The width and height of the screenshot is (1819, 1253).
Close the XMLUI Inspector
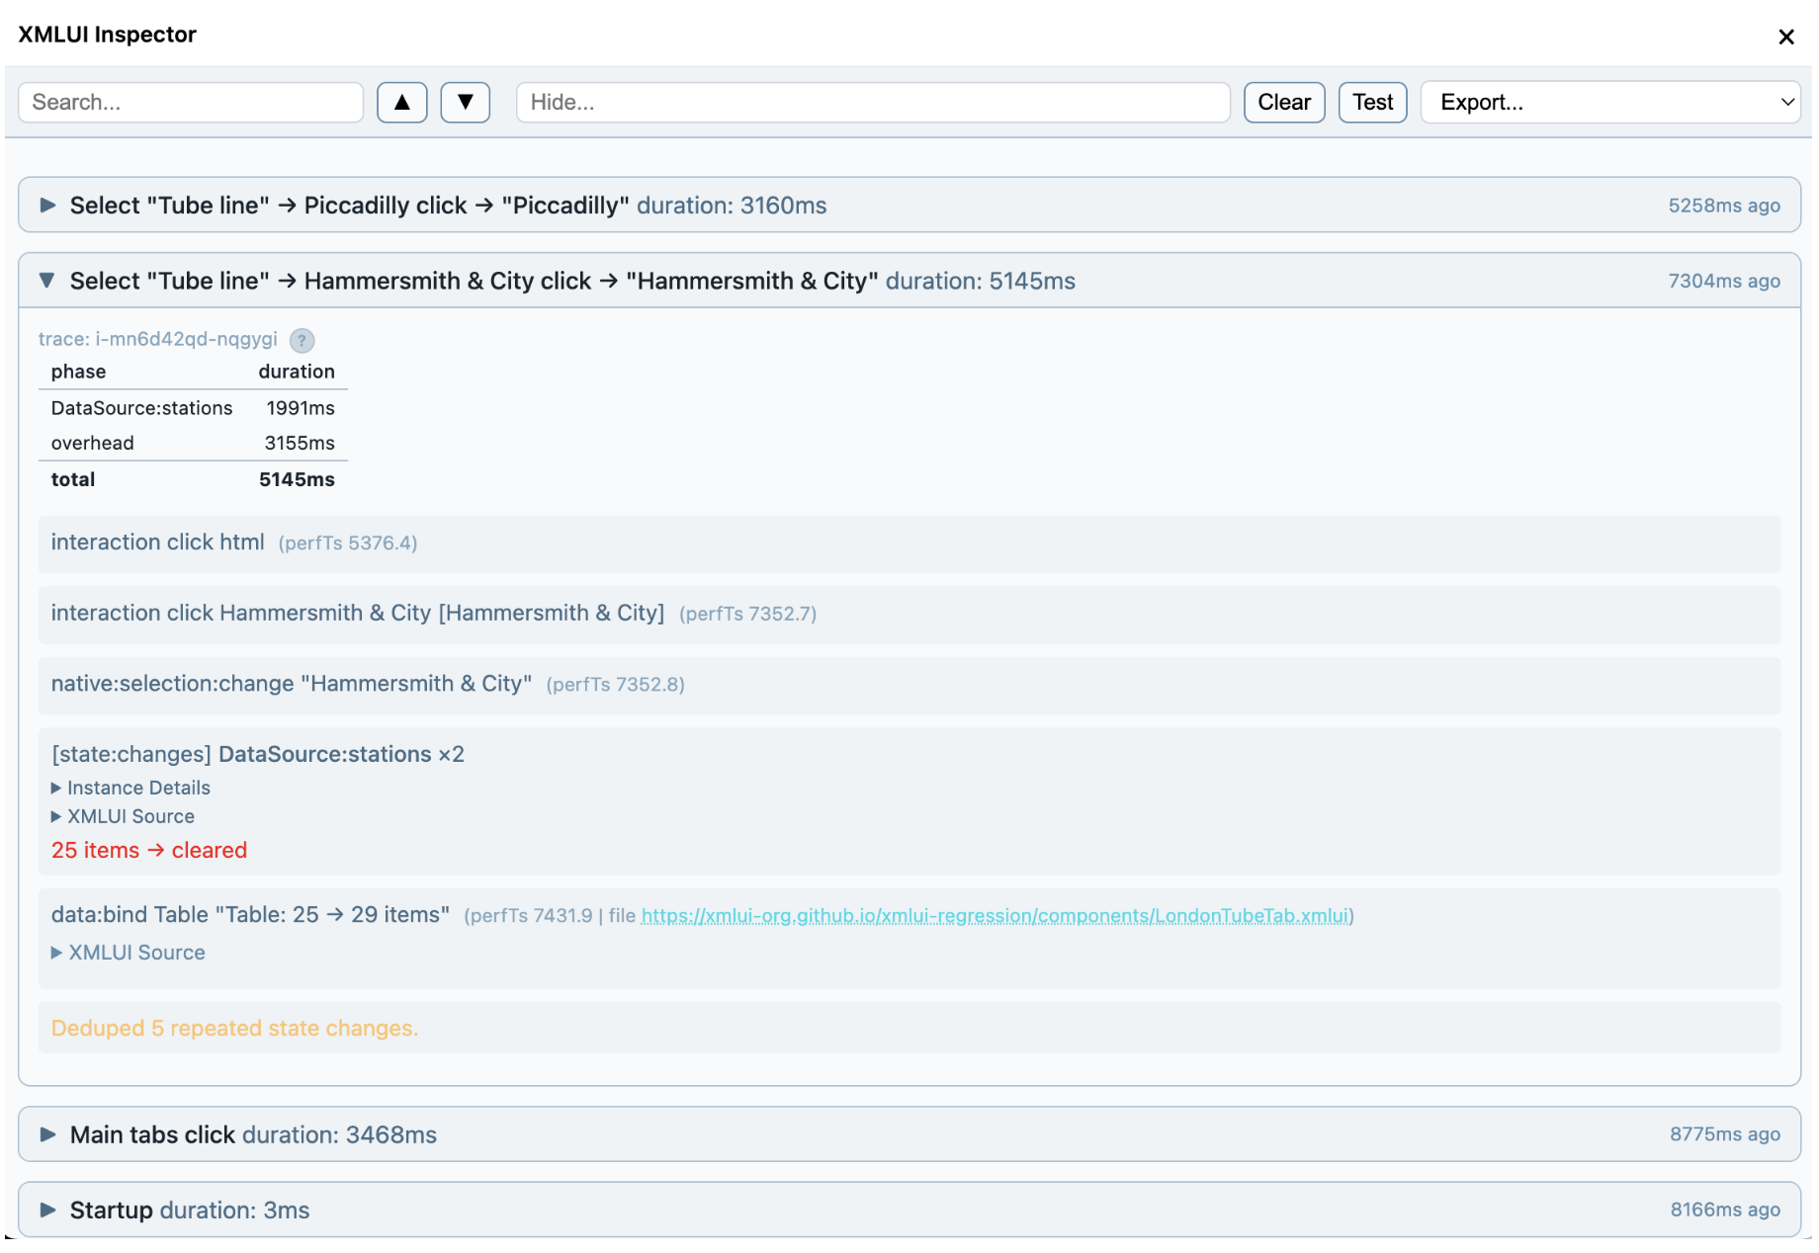point(1786,37)
